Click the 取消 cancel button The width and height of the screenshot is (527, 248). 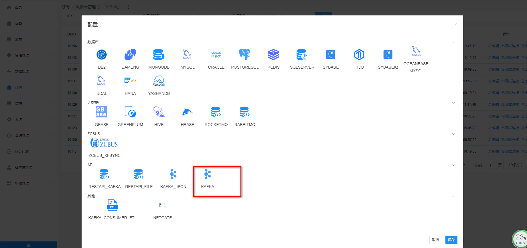click(435, 240)
